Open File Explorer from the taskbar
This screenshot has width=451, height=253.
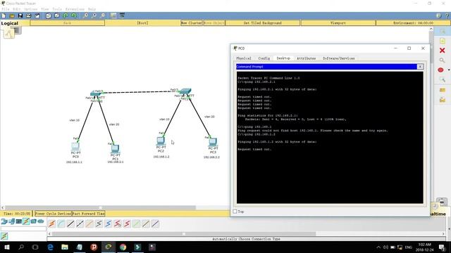65,247
